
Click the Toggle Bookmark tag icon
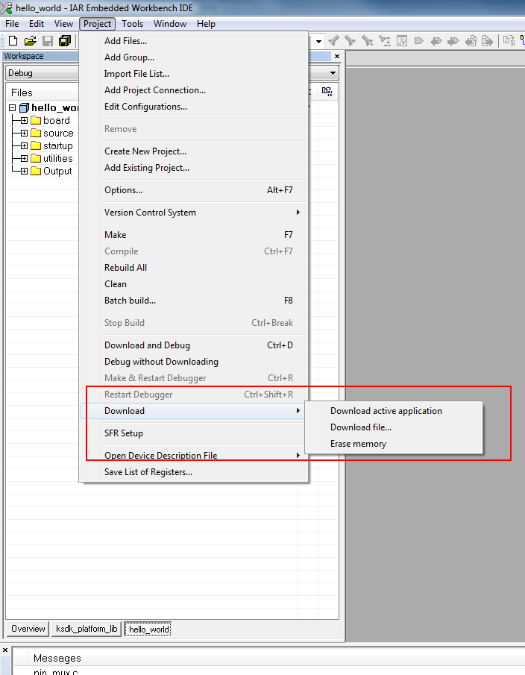(x=418, y=41)
